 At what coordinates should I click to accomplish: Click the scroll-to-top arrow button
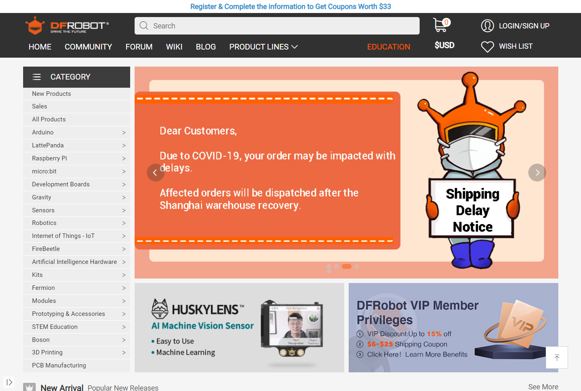557,357
